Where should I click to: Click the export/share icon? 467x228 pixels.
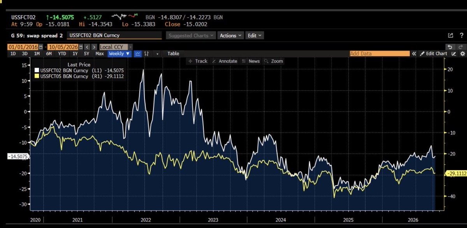pos(450,35)
